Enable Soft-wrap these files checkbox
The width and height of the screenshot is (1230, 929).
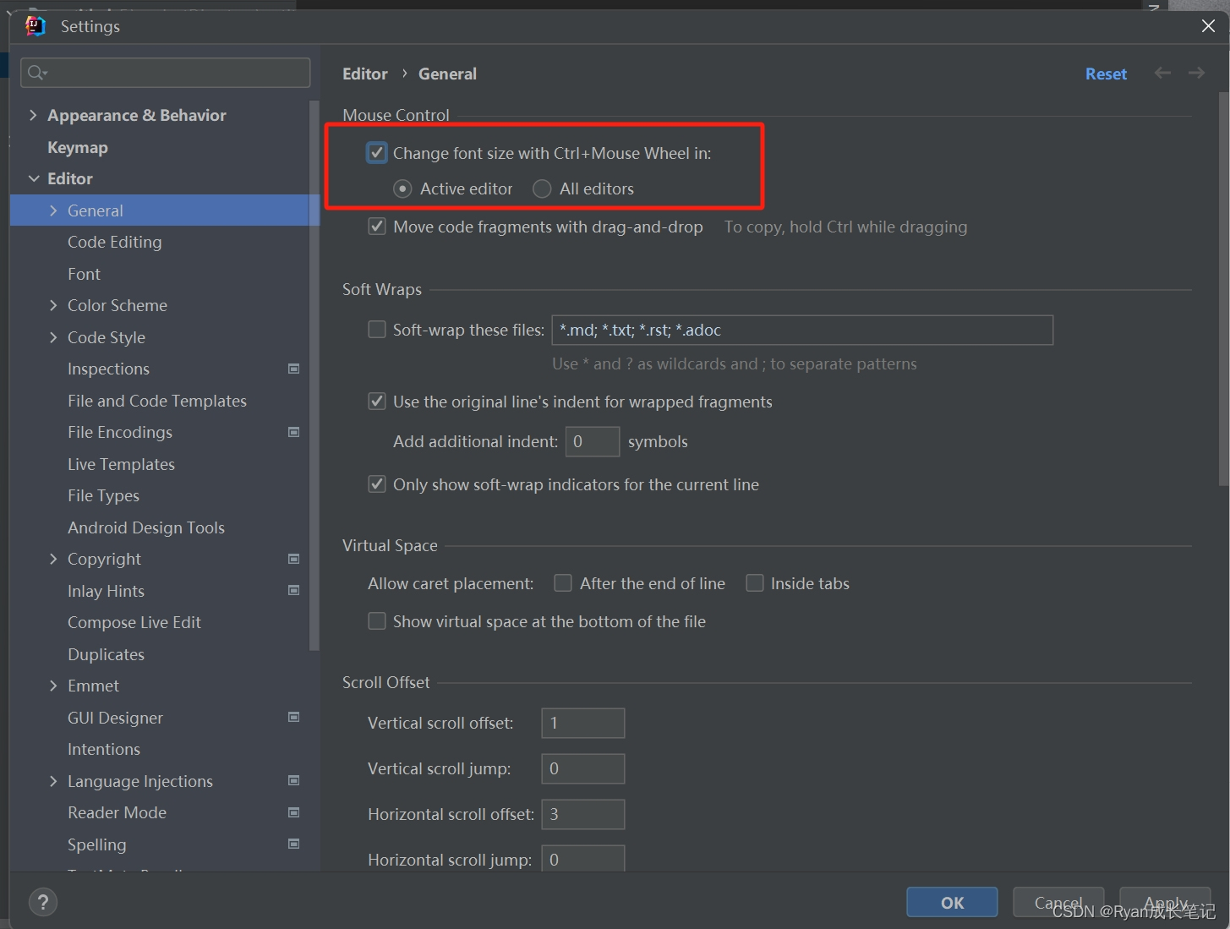pos(377,330)
